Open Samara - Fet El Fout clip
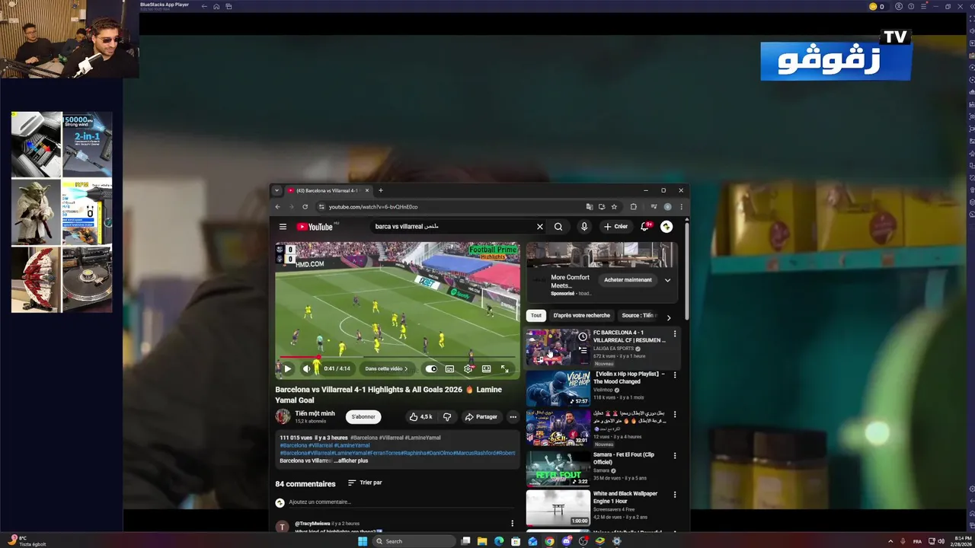 (x=558, y=469)
